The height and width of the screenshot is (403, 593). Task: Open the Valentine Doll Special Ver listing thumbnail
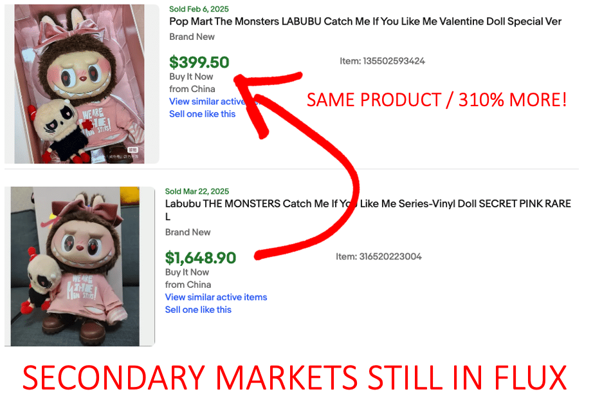(x=82, y=84)
